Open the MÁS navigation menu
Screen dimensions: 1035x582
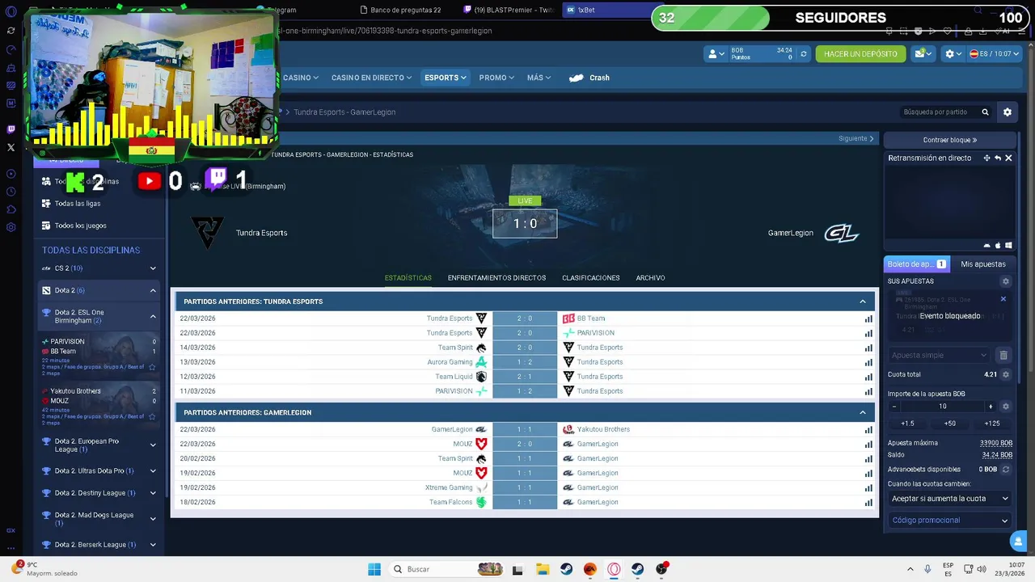tap(539, 78)
